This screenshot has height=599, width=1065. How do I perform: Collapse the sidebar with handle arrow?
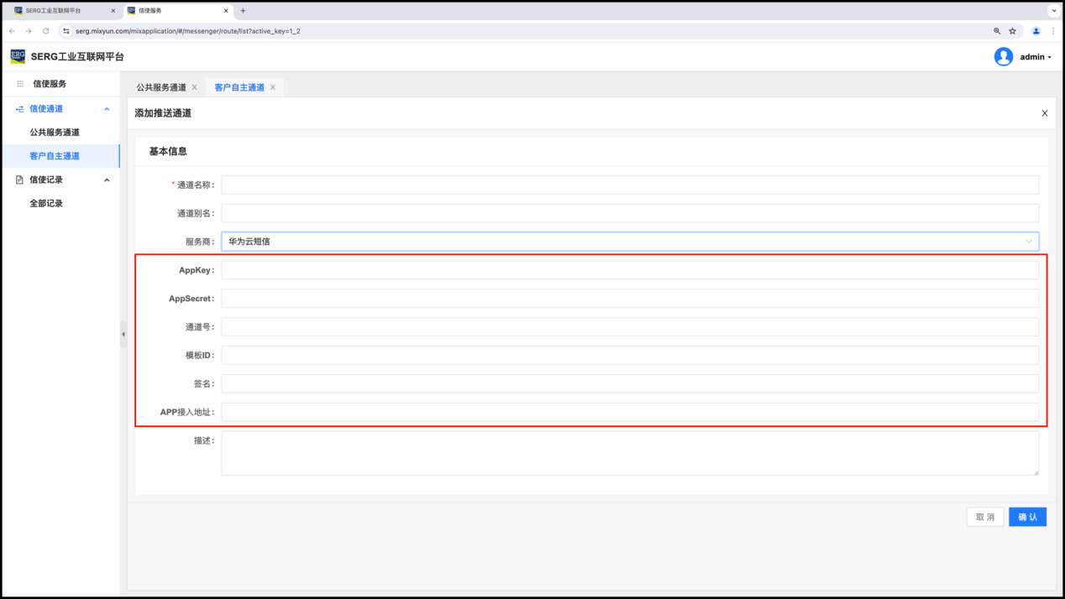pyautogui.click(x=123, y=334)
